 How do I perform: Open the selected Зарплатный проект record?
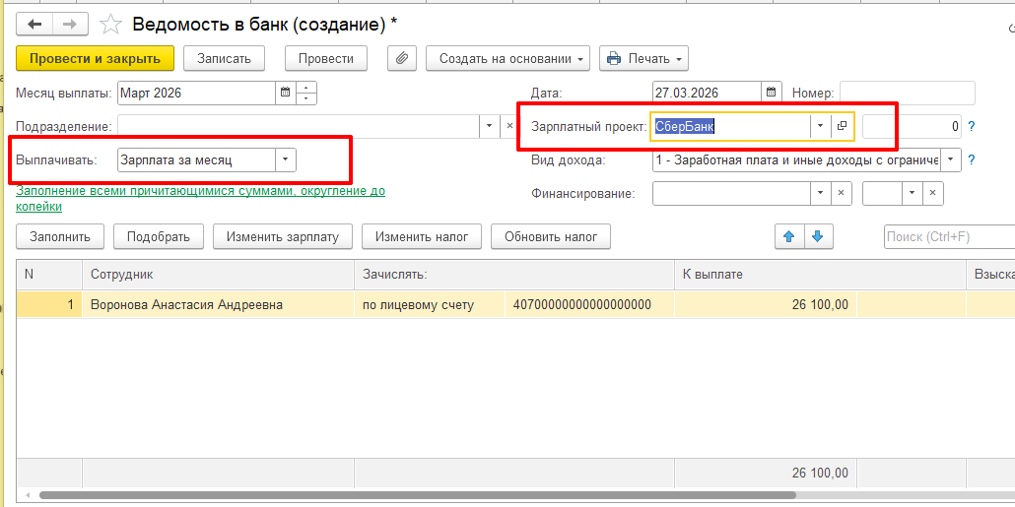tap(843, 126)
